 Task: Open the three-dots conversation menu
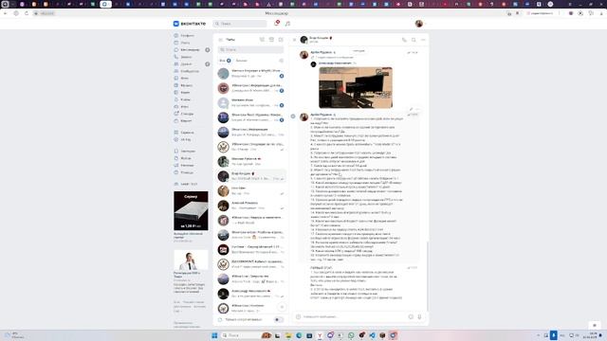pos(423,40)
